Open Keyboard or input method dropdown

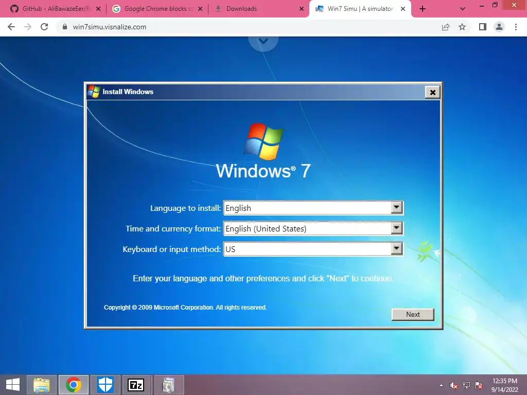[313, 249]
